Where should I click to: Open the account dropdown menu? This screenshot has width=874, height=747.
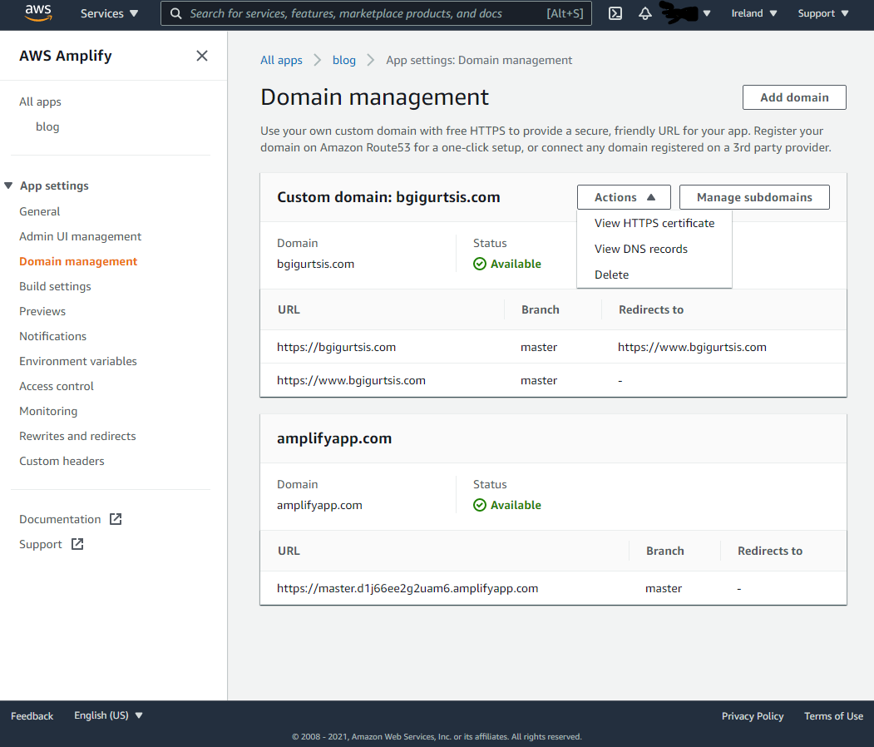(x=685, y=12)
